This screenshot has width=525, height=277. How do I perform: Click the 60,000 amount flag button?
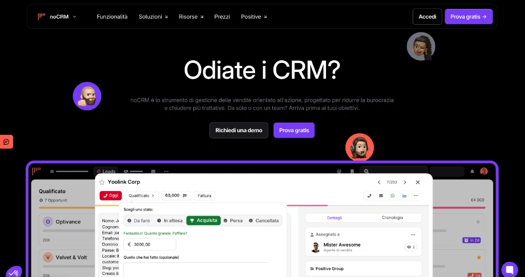(x=176, y=195)
